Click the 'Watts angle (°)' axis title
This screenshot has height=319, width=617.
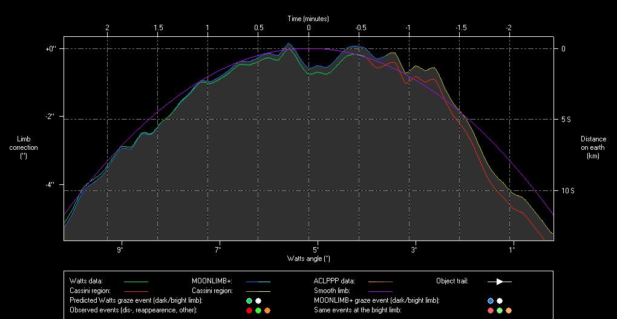click(x=308, y=259)
